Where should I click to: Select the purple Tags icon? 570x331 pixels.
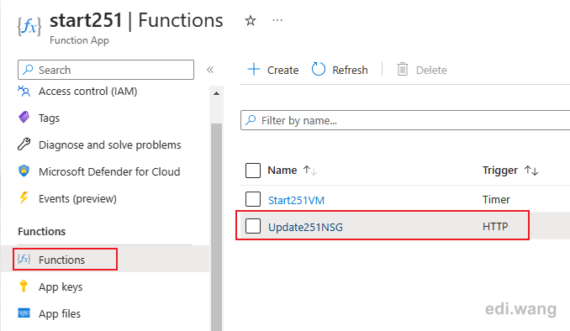point(24,118)
